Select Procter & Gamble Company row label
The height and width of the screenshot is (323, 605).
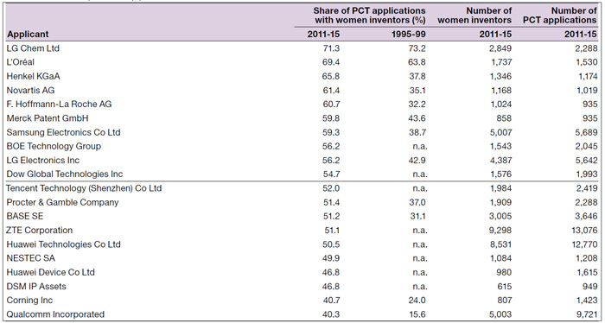coord(62,202)
